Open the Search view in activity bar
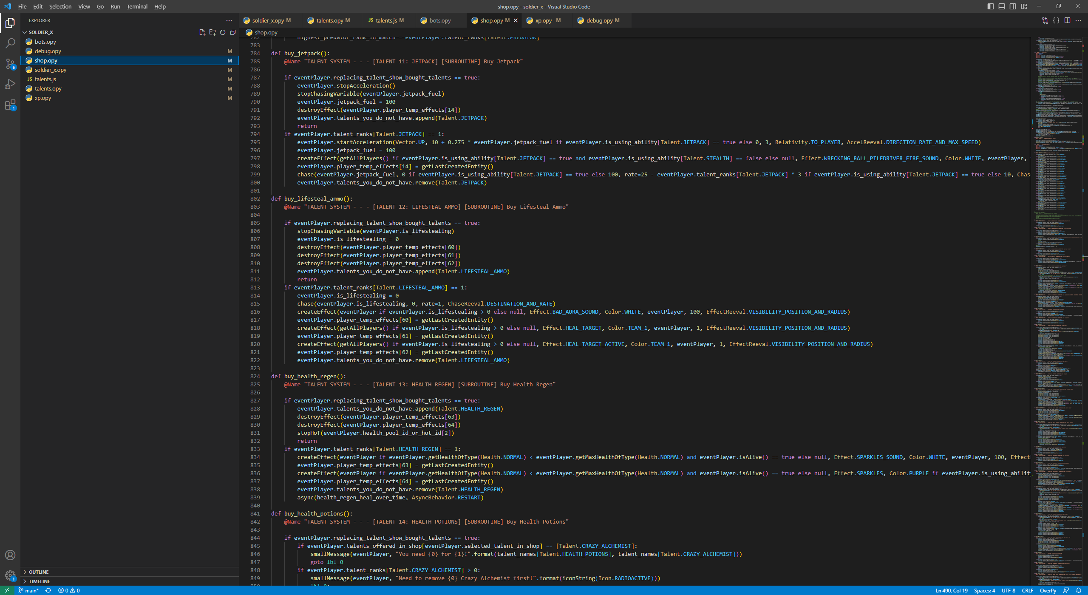The height and width of the screenshot is (595, 1088). point(10,43)
